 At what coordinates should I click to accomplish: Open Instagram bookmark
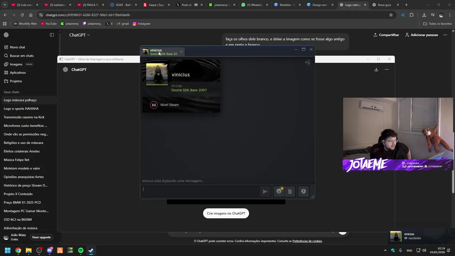(141, 24)
